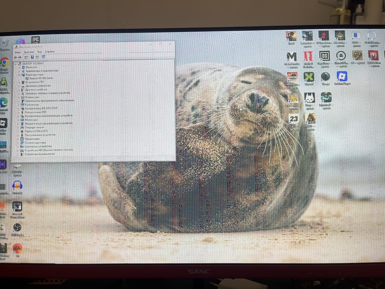Open Google Chrome desktop shortcut
This screenshot has width=385, height=289.
tap(5, 63)
